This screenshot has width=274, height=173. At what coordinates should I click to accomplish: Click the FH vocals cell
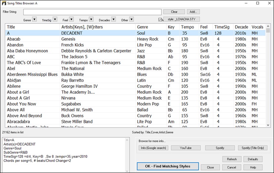[x=254, y=104]
